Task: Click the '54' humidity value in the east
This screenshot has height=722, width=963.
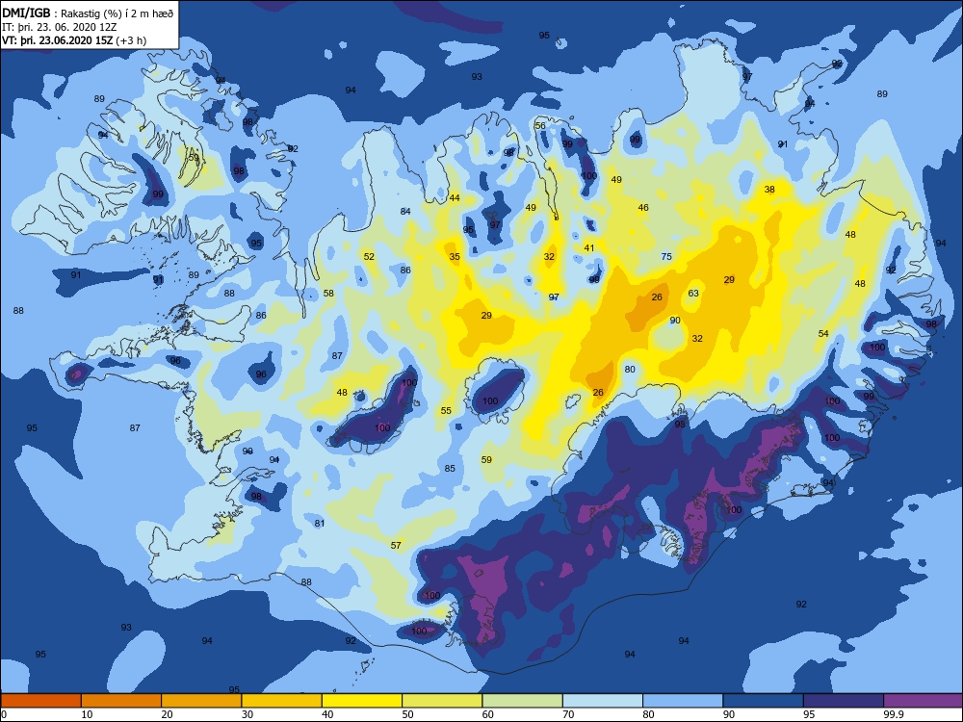Action: point(823,333)
